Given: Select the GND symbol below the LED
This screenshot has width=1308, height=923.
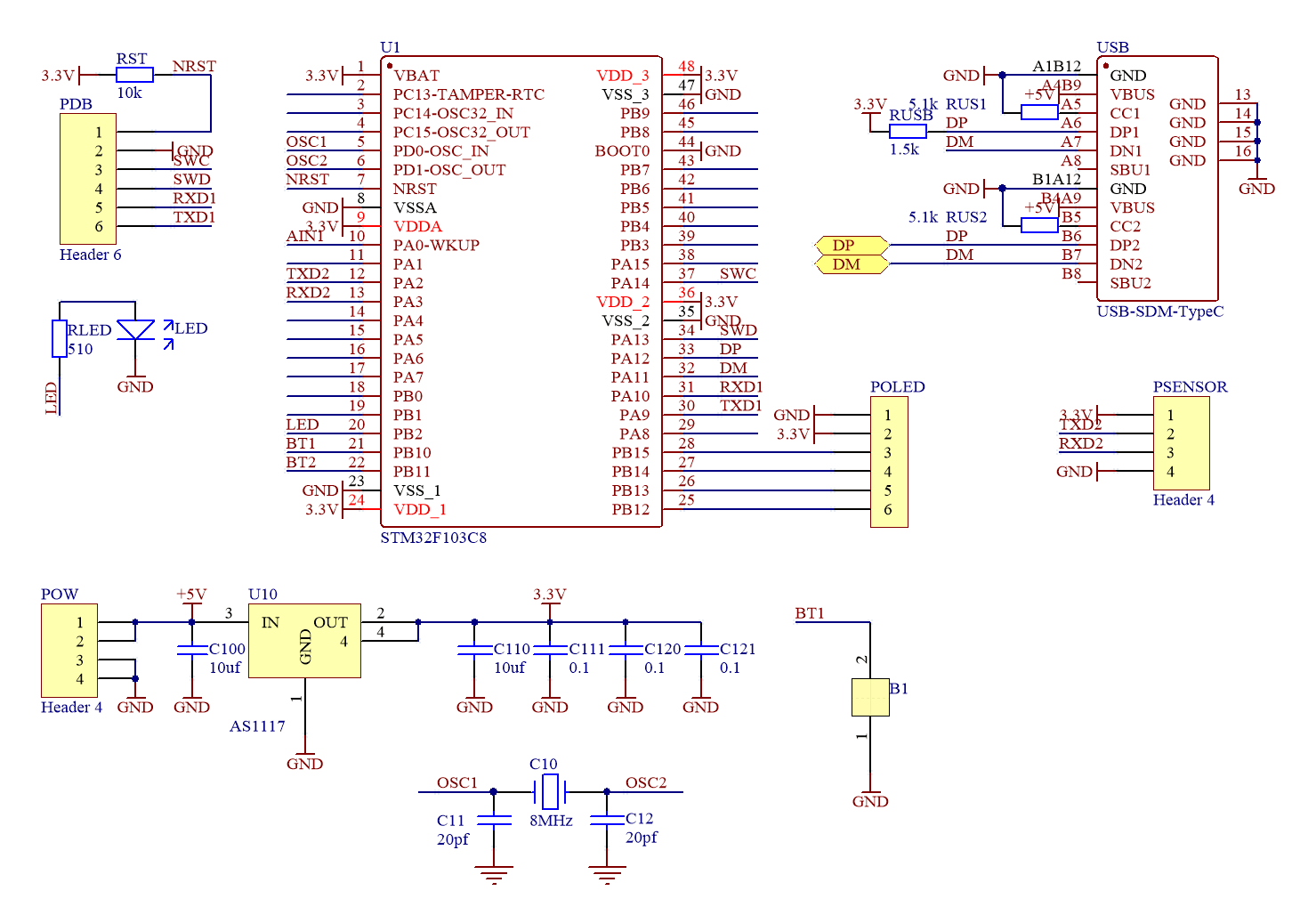Looking at the screenshot, I should 135,383.
